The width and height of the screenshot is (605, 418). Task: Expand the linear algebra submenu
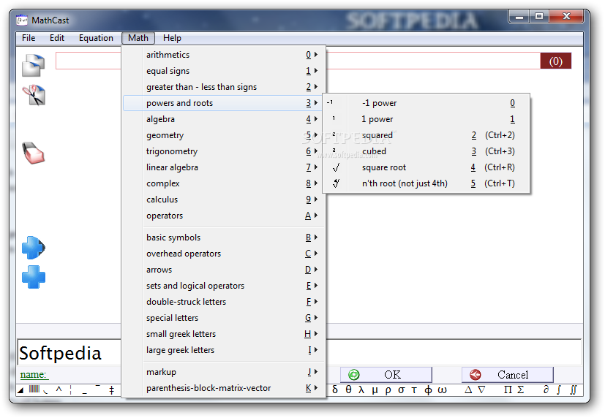pos(224,167)
